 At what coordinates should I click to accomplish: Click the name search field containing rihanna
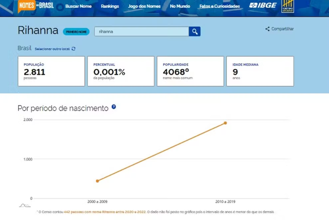coord(142,32)
